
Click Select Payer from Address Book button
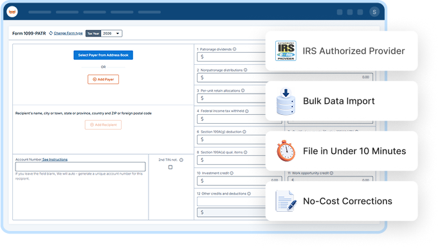click(104, 55)
